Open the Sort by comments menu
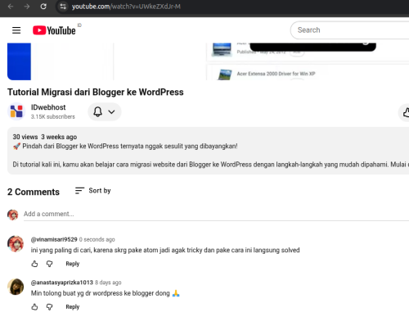Image resolution: width=409 pixels, height=317 pixels. pyautogui.click(x=93, y=191)
